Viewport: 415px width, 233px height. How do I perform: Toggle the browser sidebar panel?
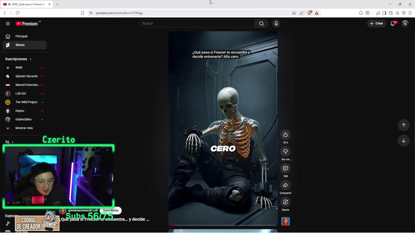384,13
